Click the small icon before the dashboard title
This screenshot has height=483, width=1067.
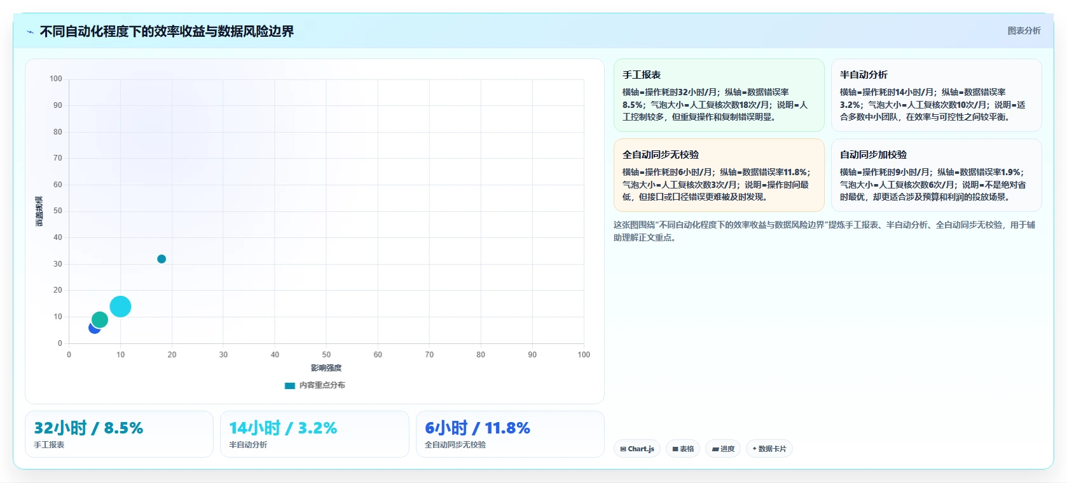click(30, 32)
